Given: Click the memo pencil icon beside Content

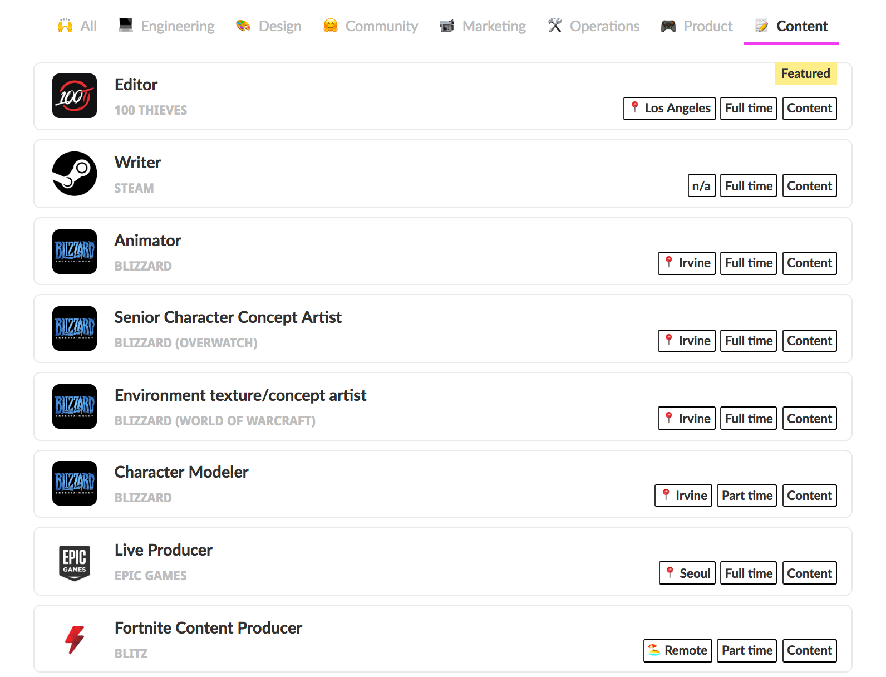Looking at the screenshot, I should coord(762,26).
